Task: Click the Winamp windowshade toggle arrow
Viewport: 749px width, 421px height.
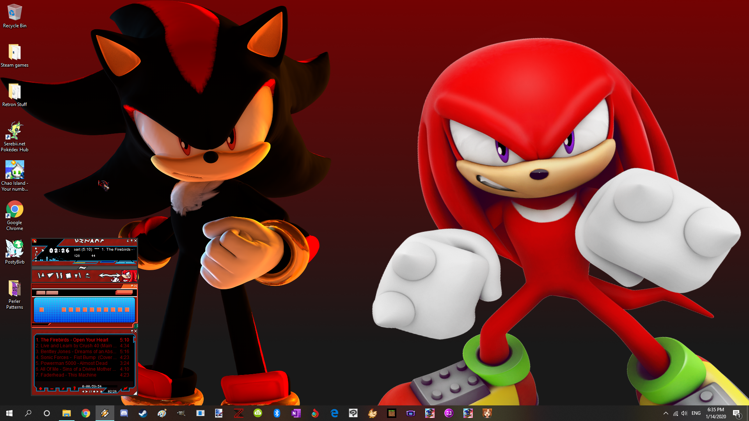Action: [x=131, y=241]
